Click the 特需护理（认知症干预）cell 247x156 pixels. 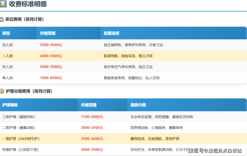[x=21, y=150]
